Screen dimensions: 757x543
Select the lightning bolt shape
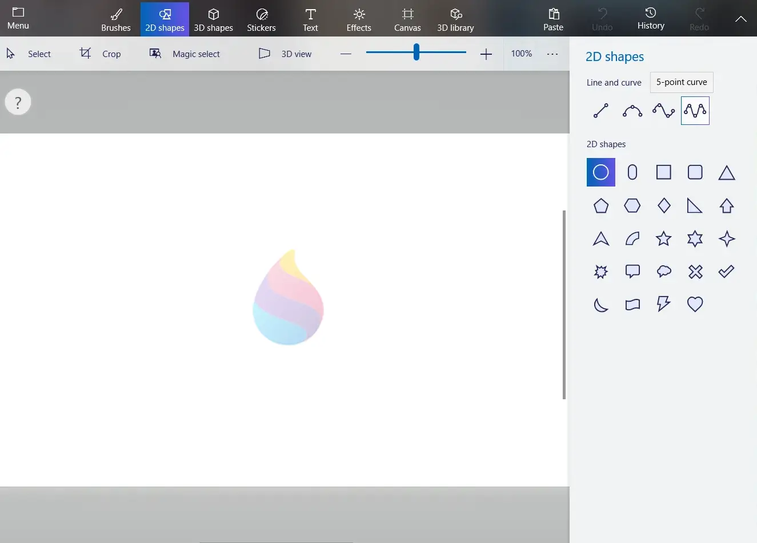tap(663, 304)
